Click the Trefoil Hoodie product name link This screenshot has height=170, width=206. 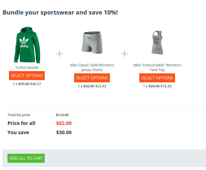[27, 68]
